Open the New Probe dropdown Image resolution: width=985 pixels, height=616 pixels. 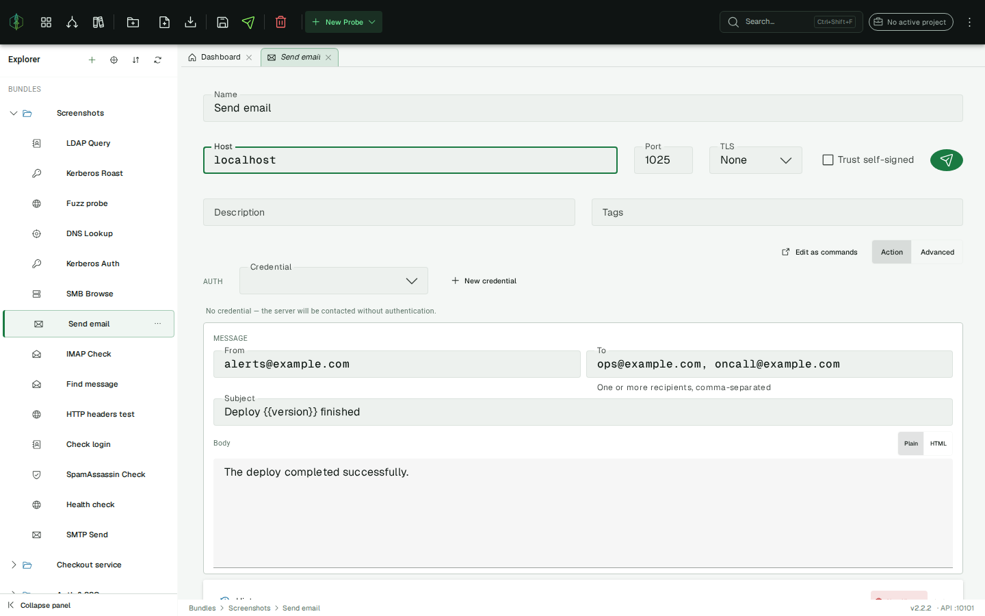click(x=343, y=22)
